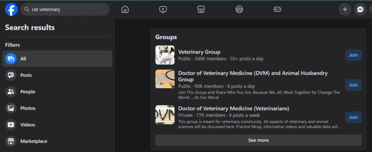
Task: Click the Photos filter icon
Action: pyautogui.click(x=11, y=108)
